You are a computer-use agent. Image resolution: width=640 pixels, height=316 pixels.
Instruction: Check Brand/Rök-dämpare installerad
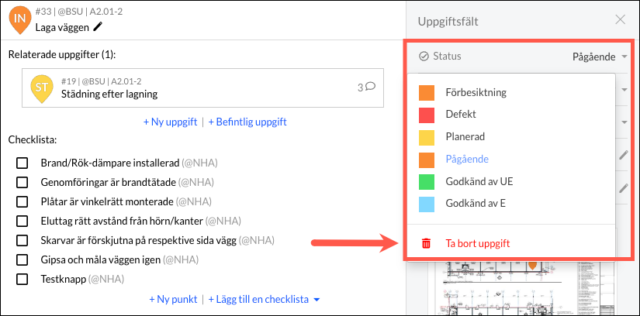(x=22, y=163)
